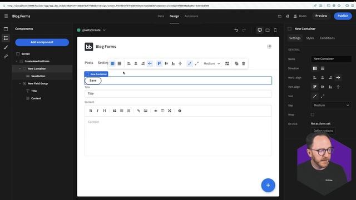Image resolution: width=356 pixels, height=200 pixels.
Task: Click the Posts navigation link in preview
Action: pos(89,63)
